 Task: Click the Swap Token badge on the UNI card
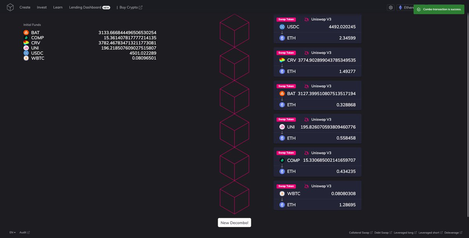(x=286, y=119)
